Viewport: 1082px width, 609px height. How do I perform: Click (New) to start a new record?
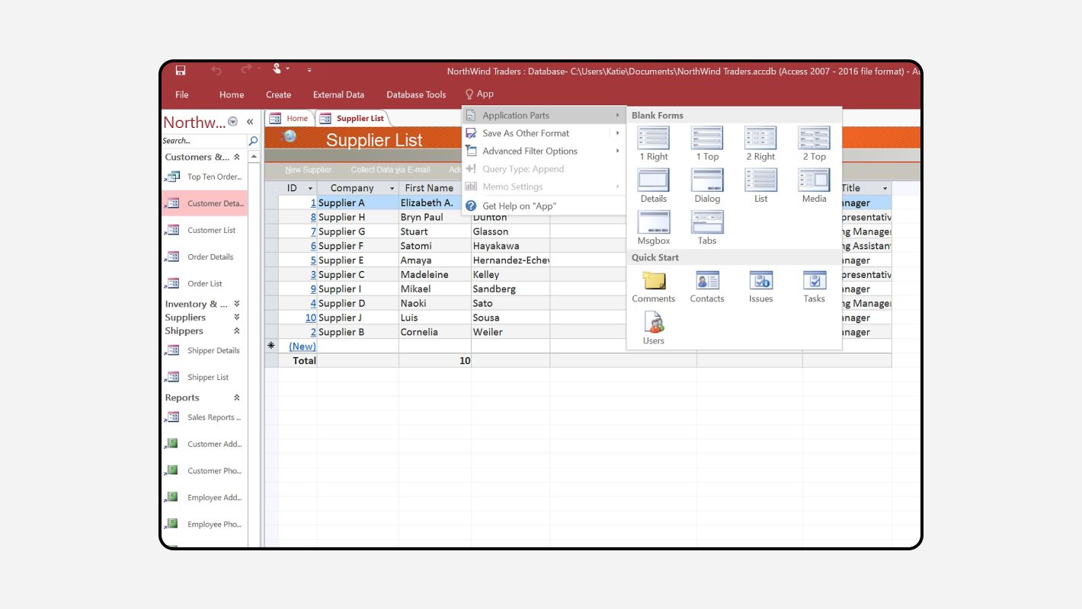(x=302, y=346)
